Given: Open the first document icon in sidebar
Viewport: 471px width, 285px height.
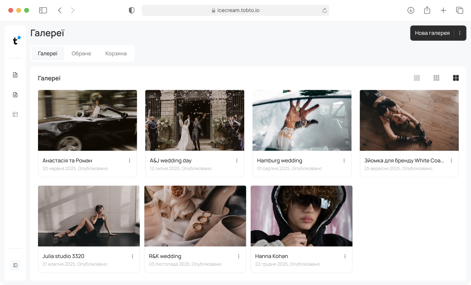Looking at the screenshot, I should 15,75.
